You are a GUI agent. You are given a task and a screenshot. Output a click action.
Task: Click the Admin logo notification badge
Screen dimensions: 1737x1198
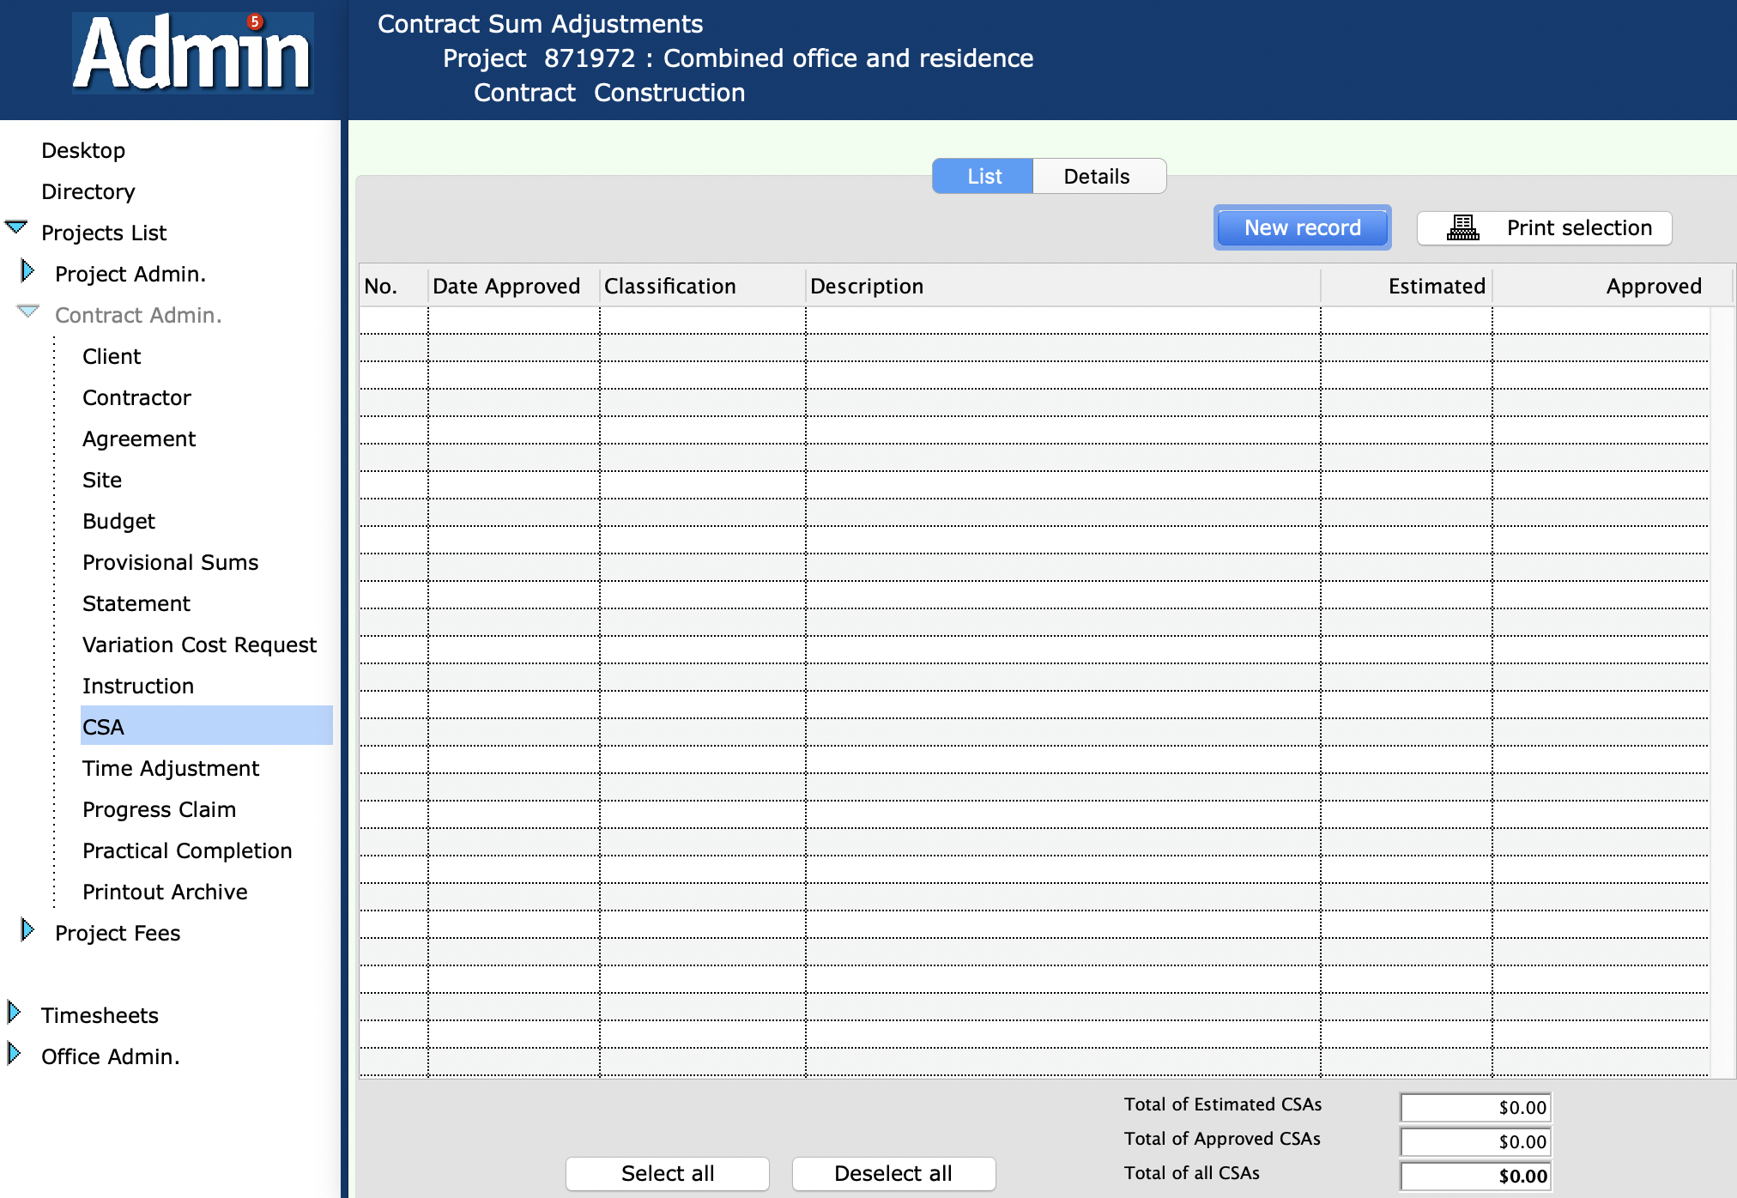[255, 21]
